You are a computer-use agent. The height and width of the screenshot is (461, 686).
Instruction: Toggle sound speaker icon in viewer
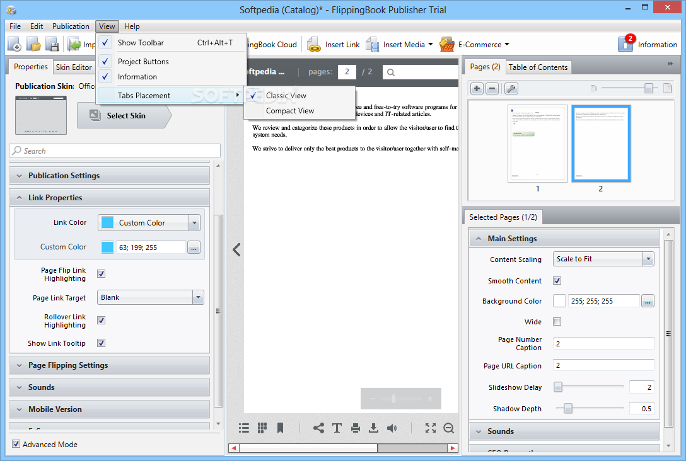(x=392, y=428)
